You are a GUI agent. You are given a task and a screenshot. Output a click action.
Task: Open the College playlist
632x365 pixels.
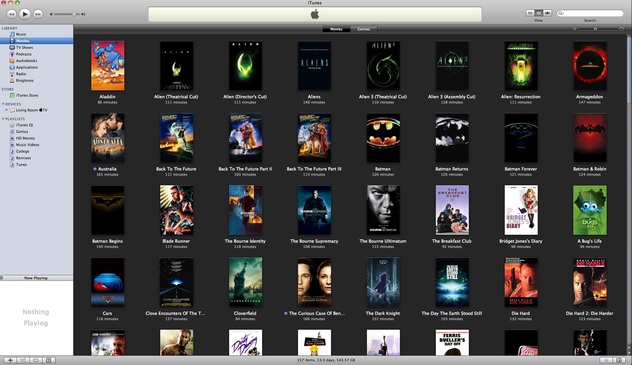37,151
